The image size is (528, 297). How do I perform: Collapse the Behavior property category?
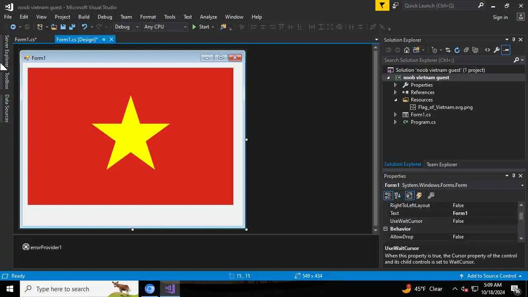tap(386, 229)
